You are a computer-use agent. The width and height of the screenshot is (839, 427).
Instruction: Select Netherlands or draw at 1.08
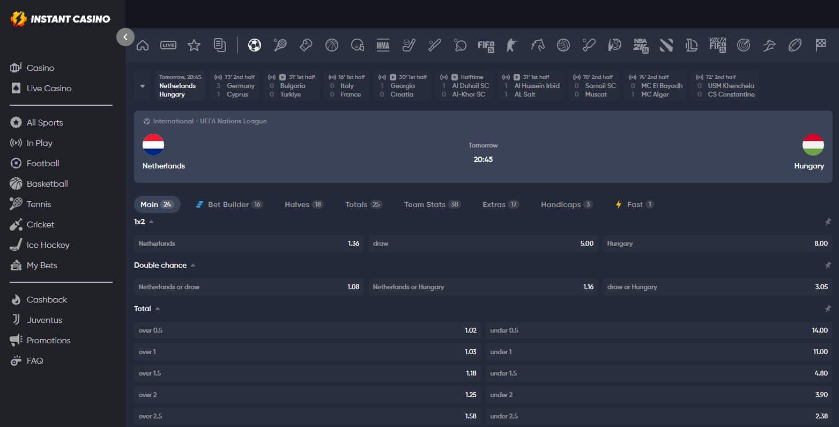[249, 287]
